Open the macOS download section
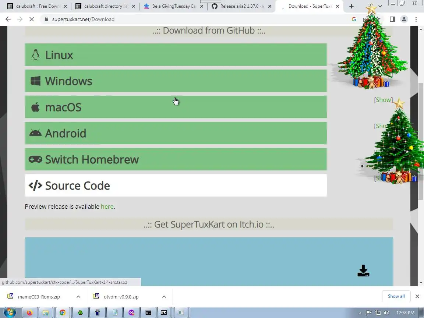The image size is (424, 318). [x=176, y=107]
